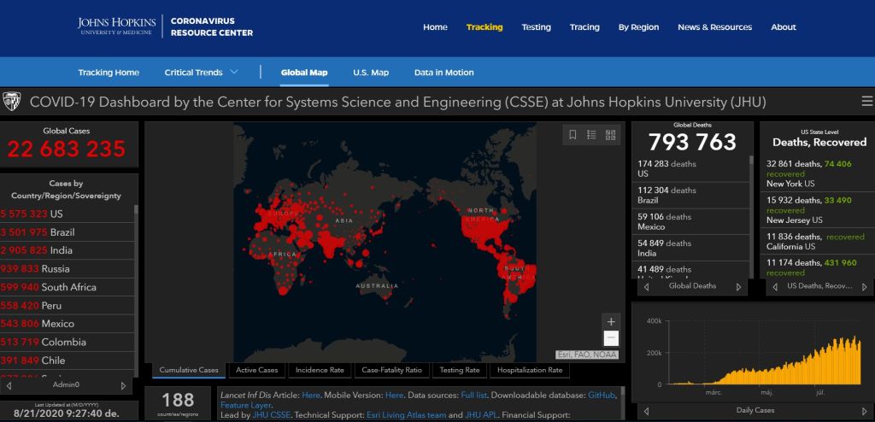Show previous Global Deaths panel
This screenshot has height=422, width=875.
tap(646, 287)
